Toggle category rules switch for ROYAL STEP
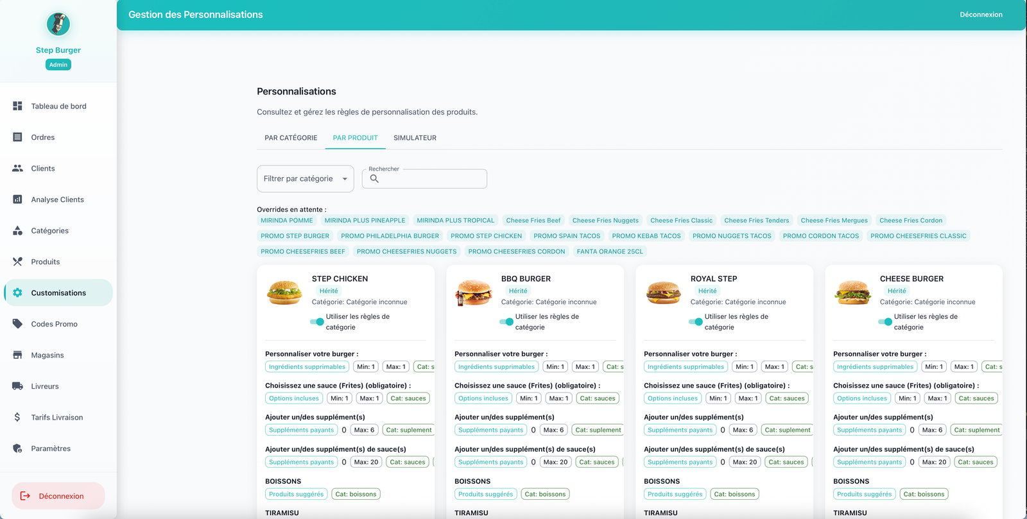 tap(696, 321)
